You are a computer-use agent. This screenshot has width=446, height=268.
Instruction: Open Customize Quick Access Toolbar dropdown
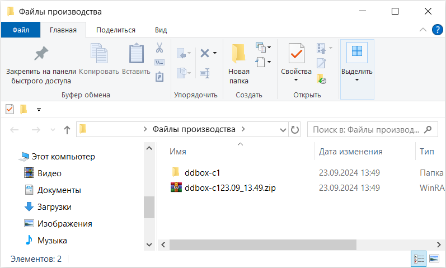pyautogui.click(x=39, y=110)
